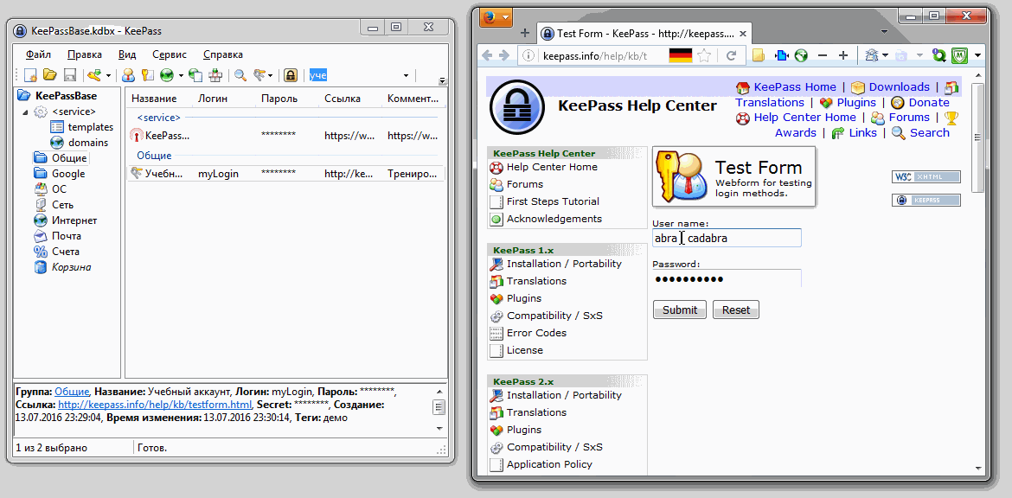Viewport: 1012px width, 498px height.
Task: Open dropdown beside the network-computer browser icon
Action: tap(886, 55)
